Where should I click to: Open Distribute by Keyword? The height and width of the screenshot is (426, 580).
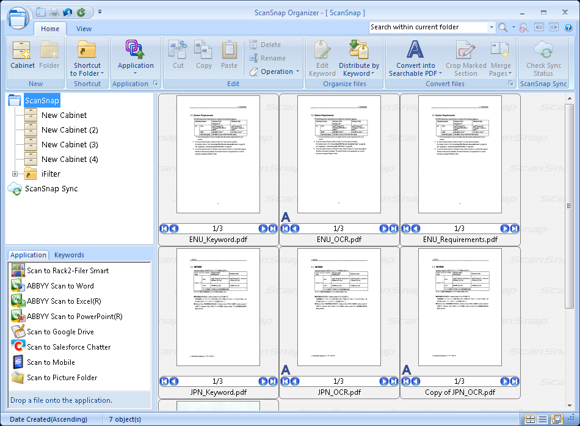pyautogui.click(x=358, y=59)
